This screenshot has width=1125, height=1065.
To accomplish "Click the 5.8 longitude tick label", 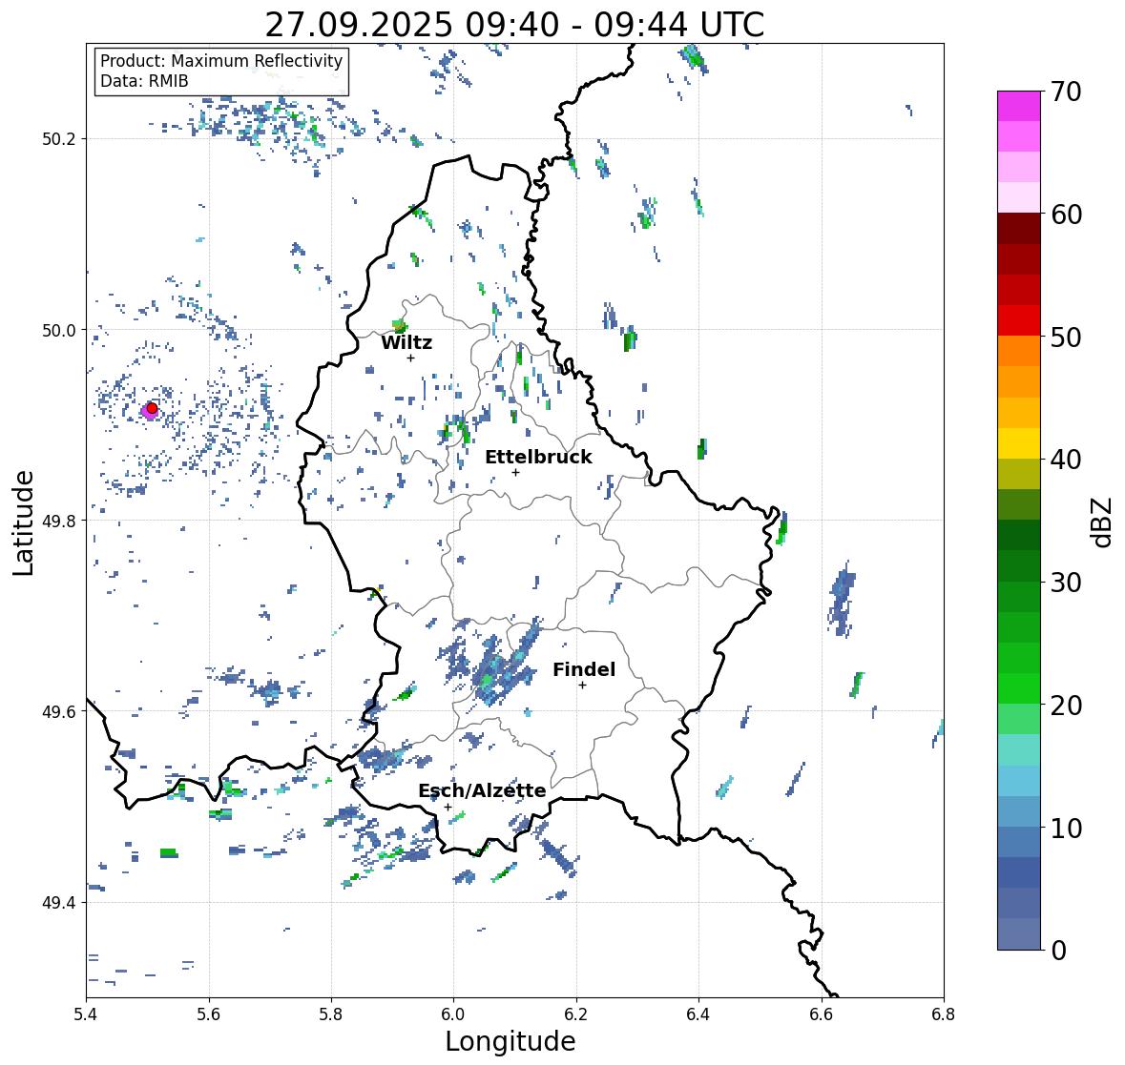I will pyautogui.click(x=331, y=1014).
